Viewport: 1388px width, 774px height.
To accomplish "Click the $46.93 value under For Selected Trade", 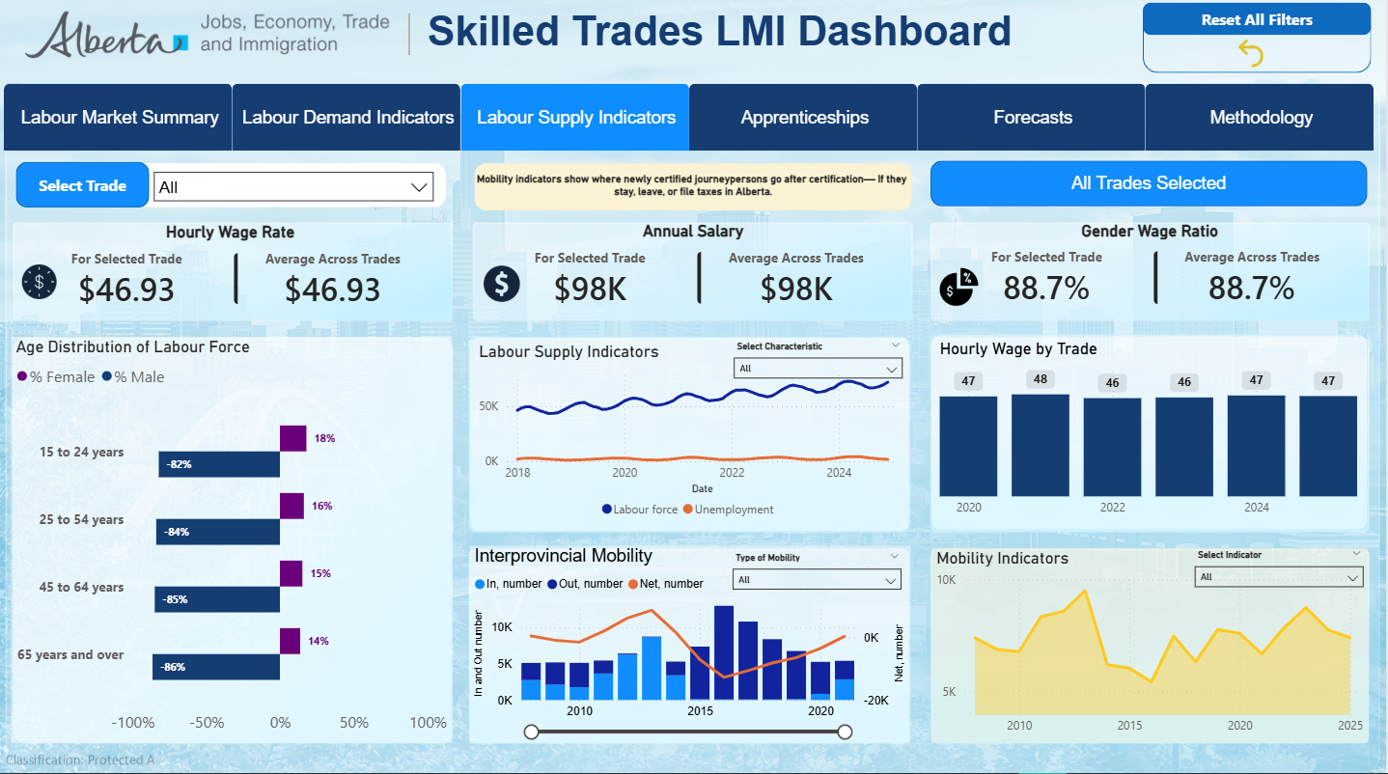I will 126,290.
